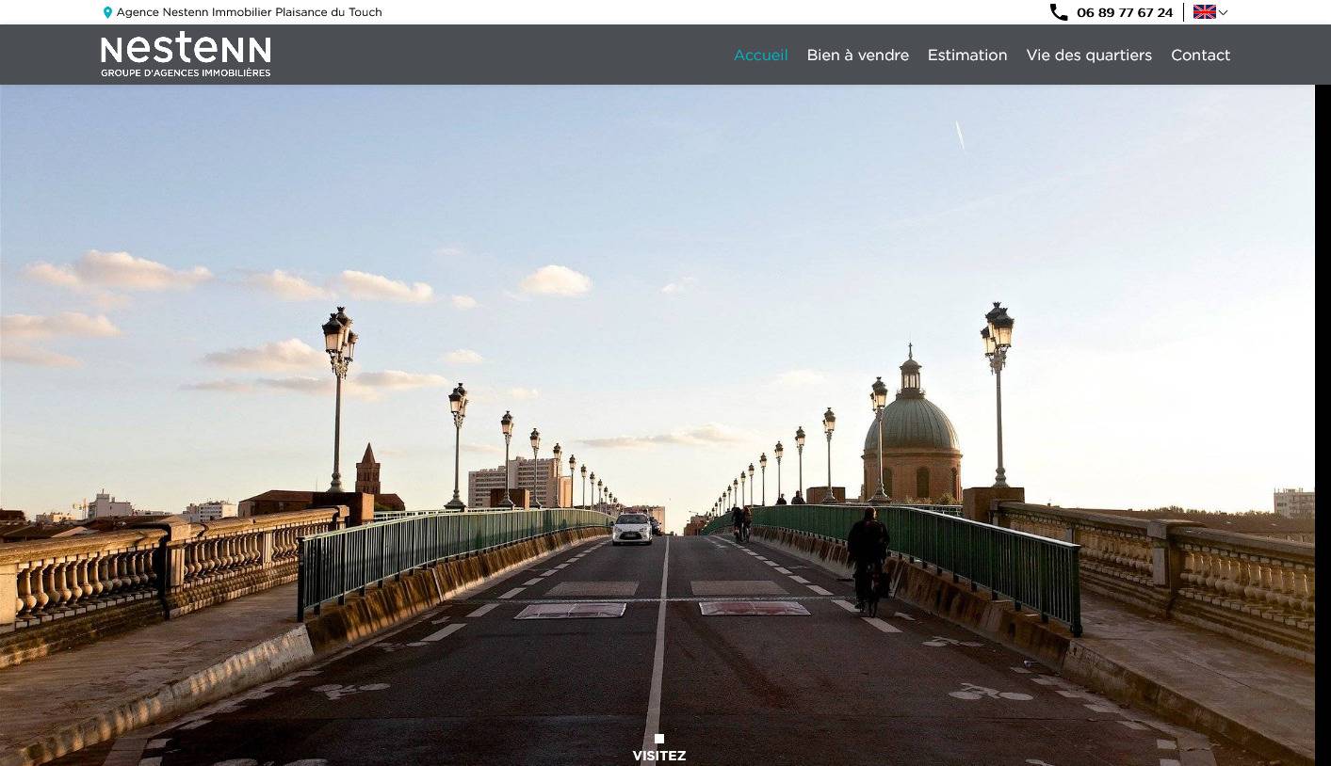Expand the language chevron beside the flag
Image resolution: width=1331 pixels, height=766 pixels.
[1223, 12]
